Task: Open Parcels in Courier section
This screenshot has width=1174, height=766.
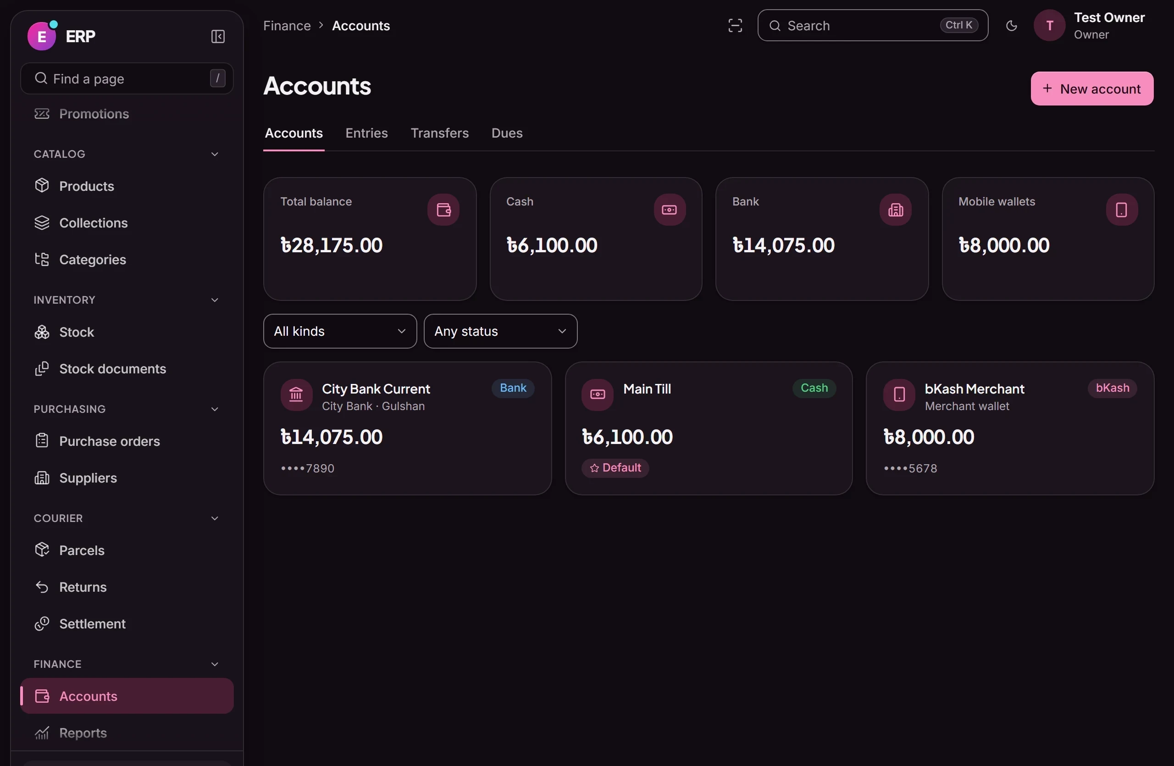Action: coord(127,550)
